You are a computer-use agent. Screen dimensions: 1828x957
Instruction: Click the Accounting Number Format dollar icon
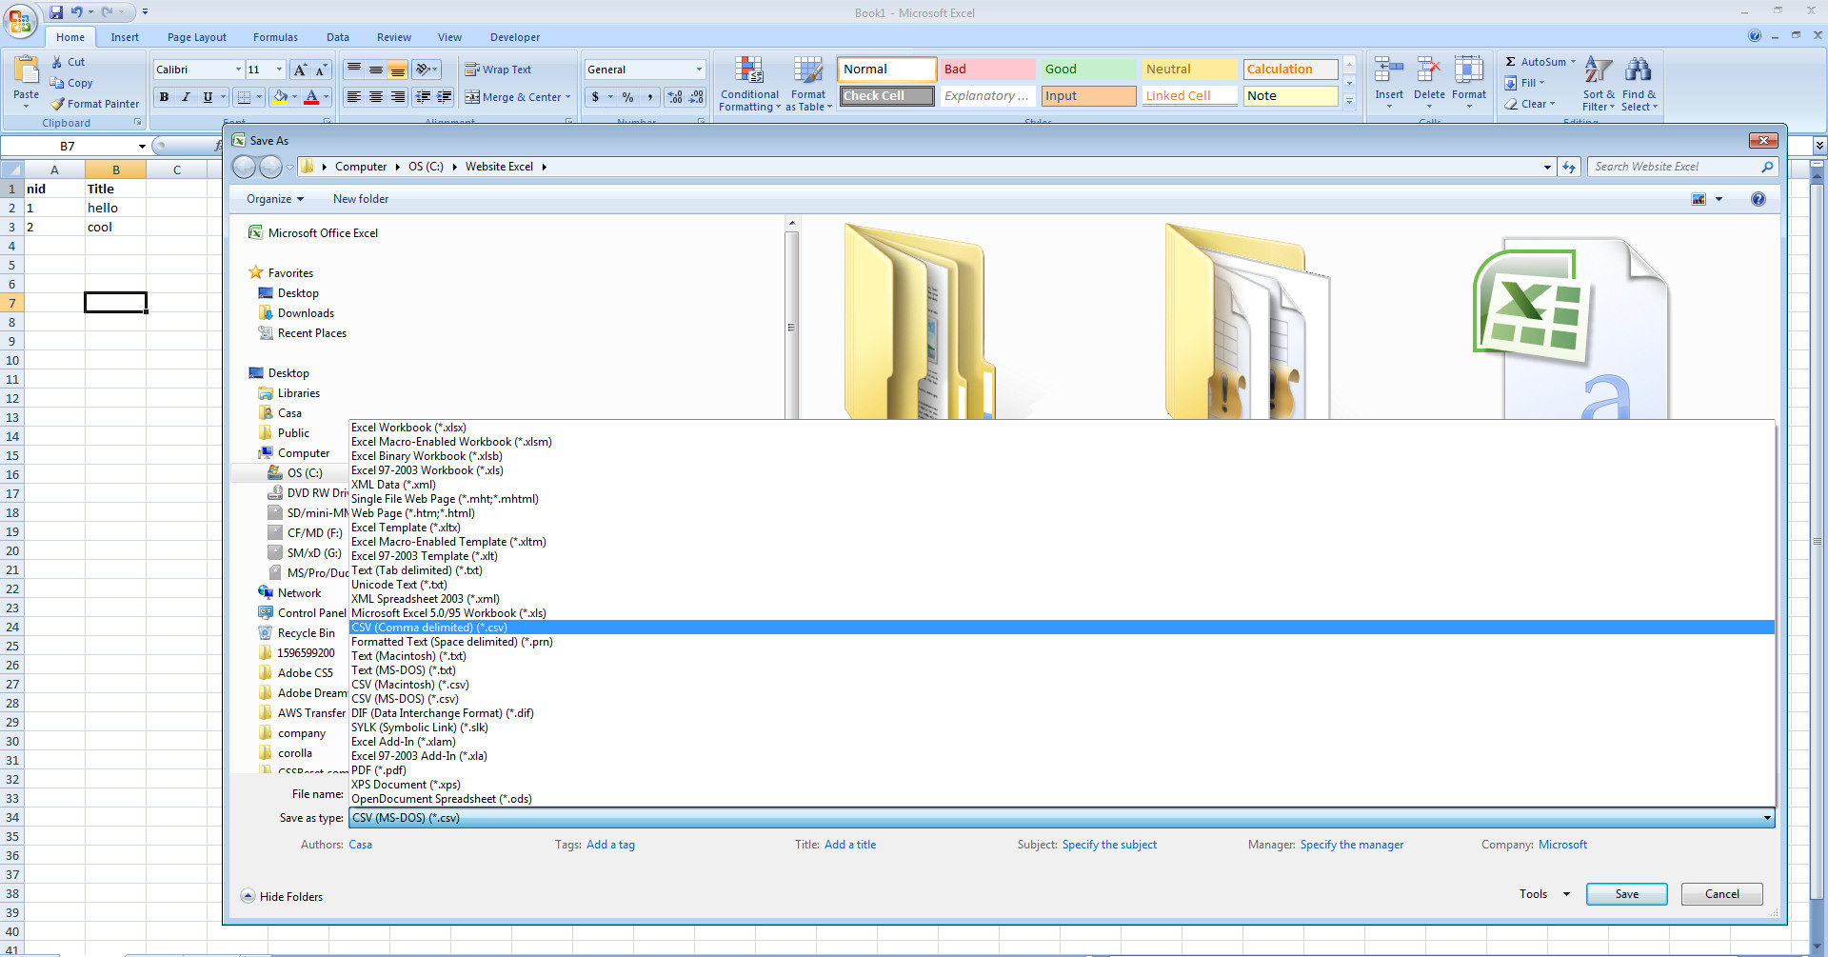(x=595, y=97)
